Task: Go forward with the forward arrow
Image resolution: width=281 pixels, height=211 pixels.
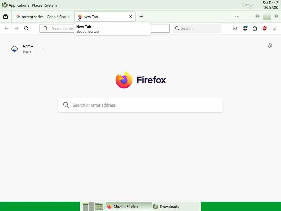Action: tap(16, 28)
